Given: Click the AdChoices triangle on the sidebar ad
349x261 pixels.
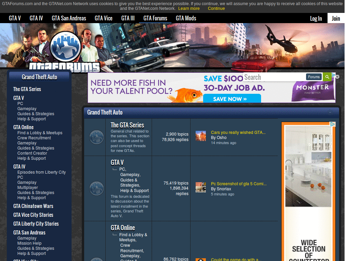Looking at the screenshot, I should click(333, 124).
